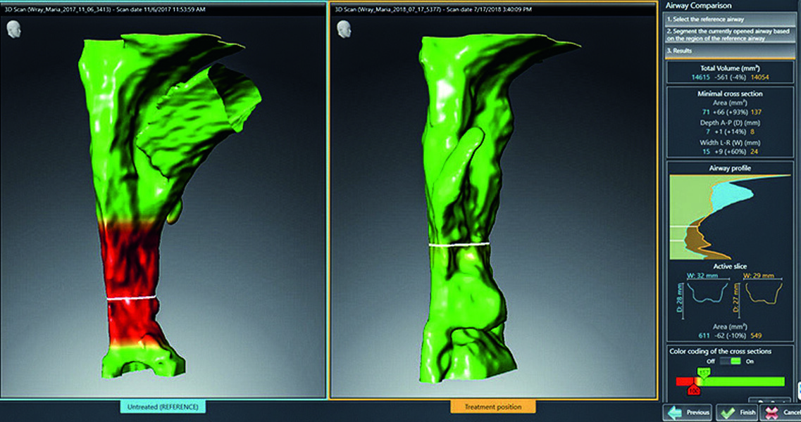
Task: Click white slice line on untreated airway
Action: [132, 298]
